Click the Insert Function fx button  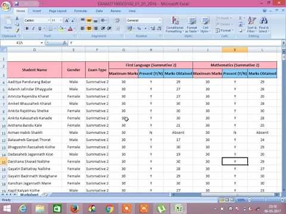[x=64, y=43]
